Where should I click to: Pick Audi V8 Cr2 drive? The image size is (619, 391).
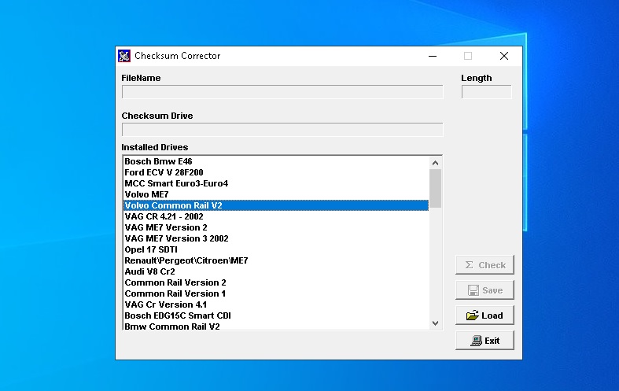tap(149, 271)
